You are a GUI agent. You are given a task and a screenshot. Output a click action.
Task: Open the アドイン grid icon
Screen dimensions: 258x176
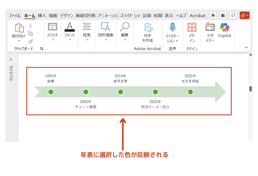[x=192, y=27]
